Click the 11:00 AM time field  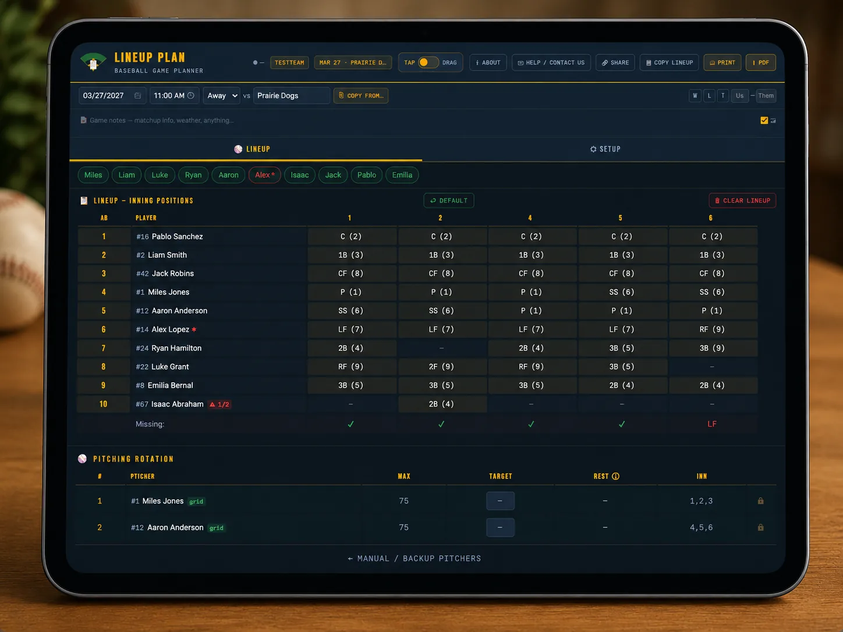[x=174, y=95]
